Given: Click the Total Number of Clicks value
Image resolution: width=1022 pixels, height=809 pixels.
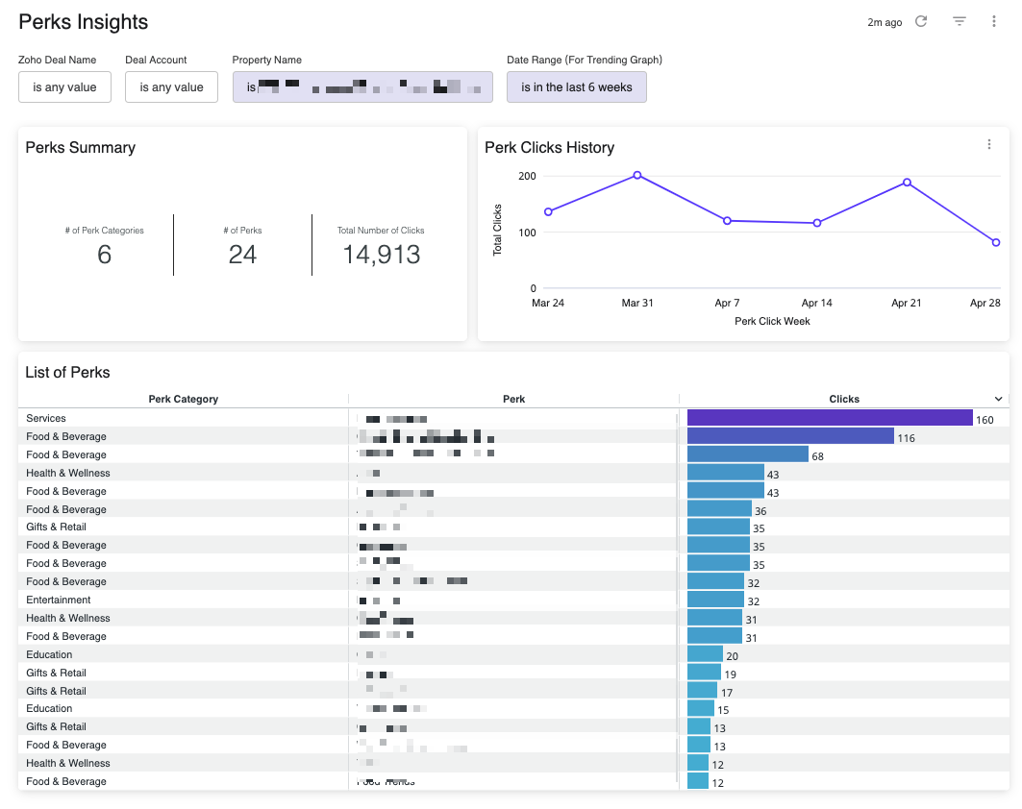Looking at the screenshot, I should [x=381, y=255].
